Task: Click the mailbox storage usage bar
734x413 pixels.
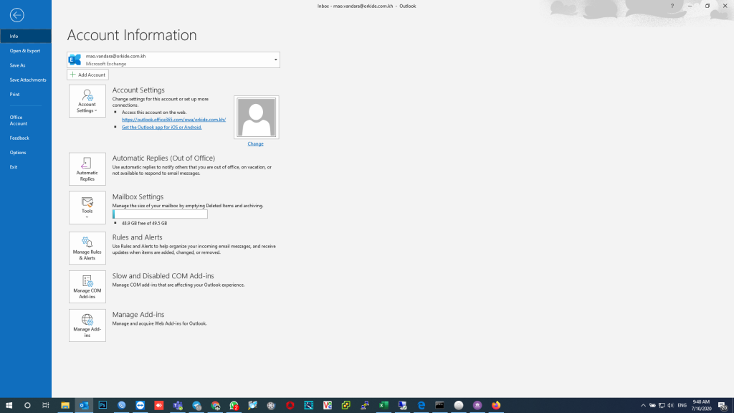Action: (160, 214)
